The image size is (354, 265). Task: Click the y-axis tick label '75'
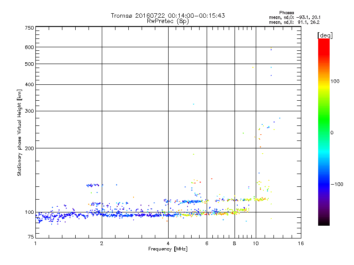31,237
